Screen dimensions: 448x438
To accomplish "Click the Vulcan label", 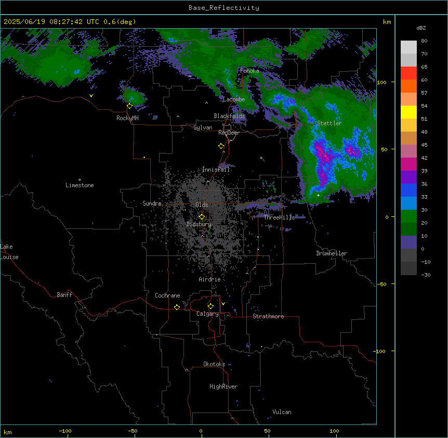I will click(x=282, y=412).
